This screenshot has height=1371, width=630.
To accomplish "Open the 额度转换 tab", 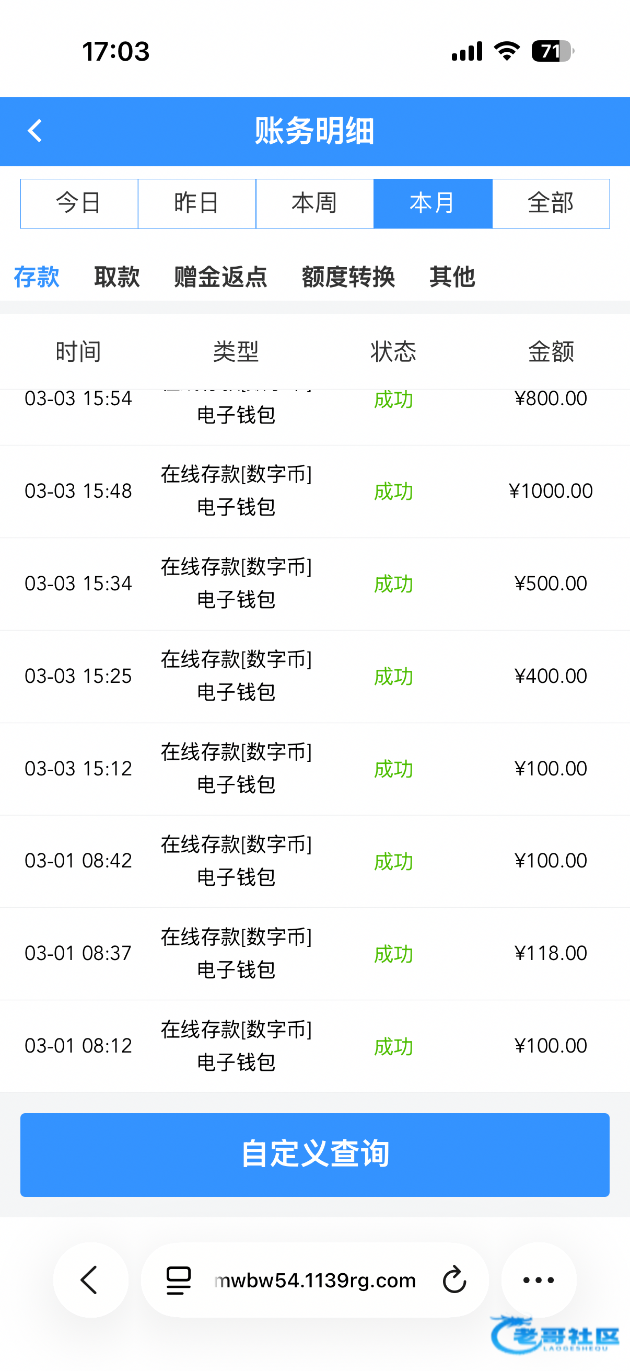I will [x=348, y=277].
